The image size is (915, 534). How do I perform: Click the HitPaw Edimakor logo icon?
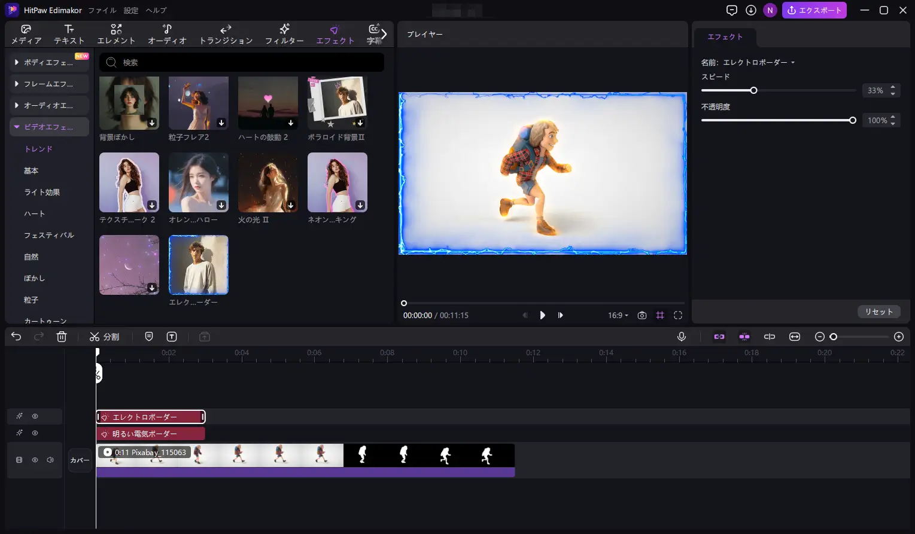12,10
